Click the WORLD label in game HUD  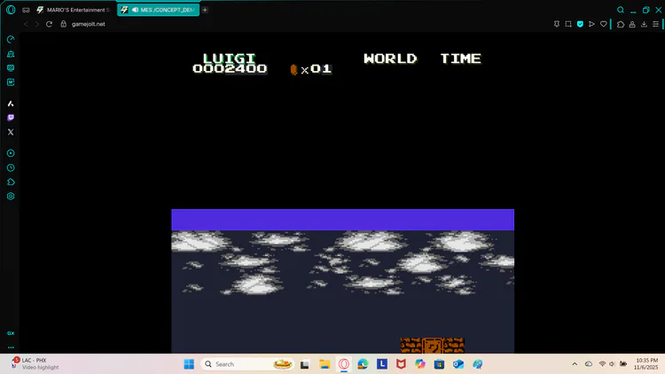pyautogui.click(x=390, y=58)
